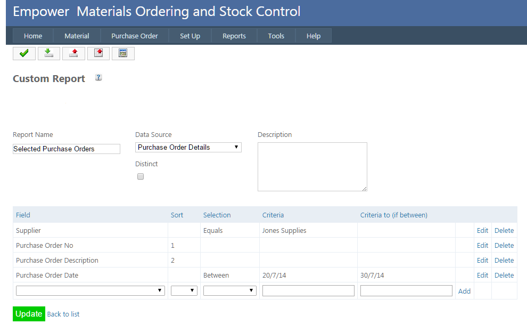Open the Purchase Order menu
This screenshot has width=527, height=332.
tap(134, 36)
